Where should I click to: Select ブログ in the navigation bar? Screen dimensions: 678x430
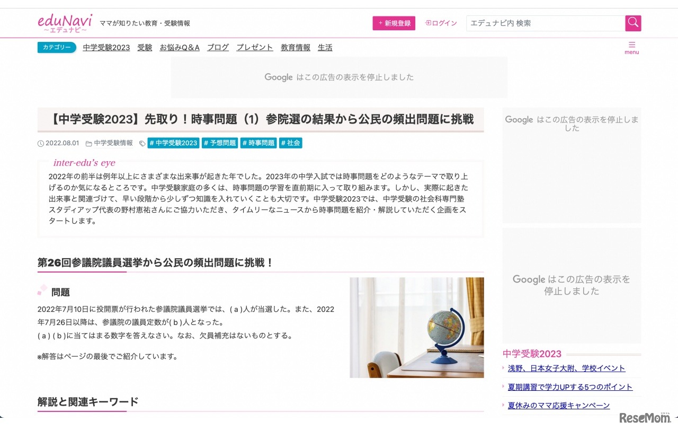click(217, 47)
